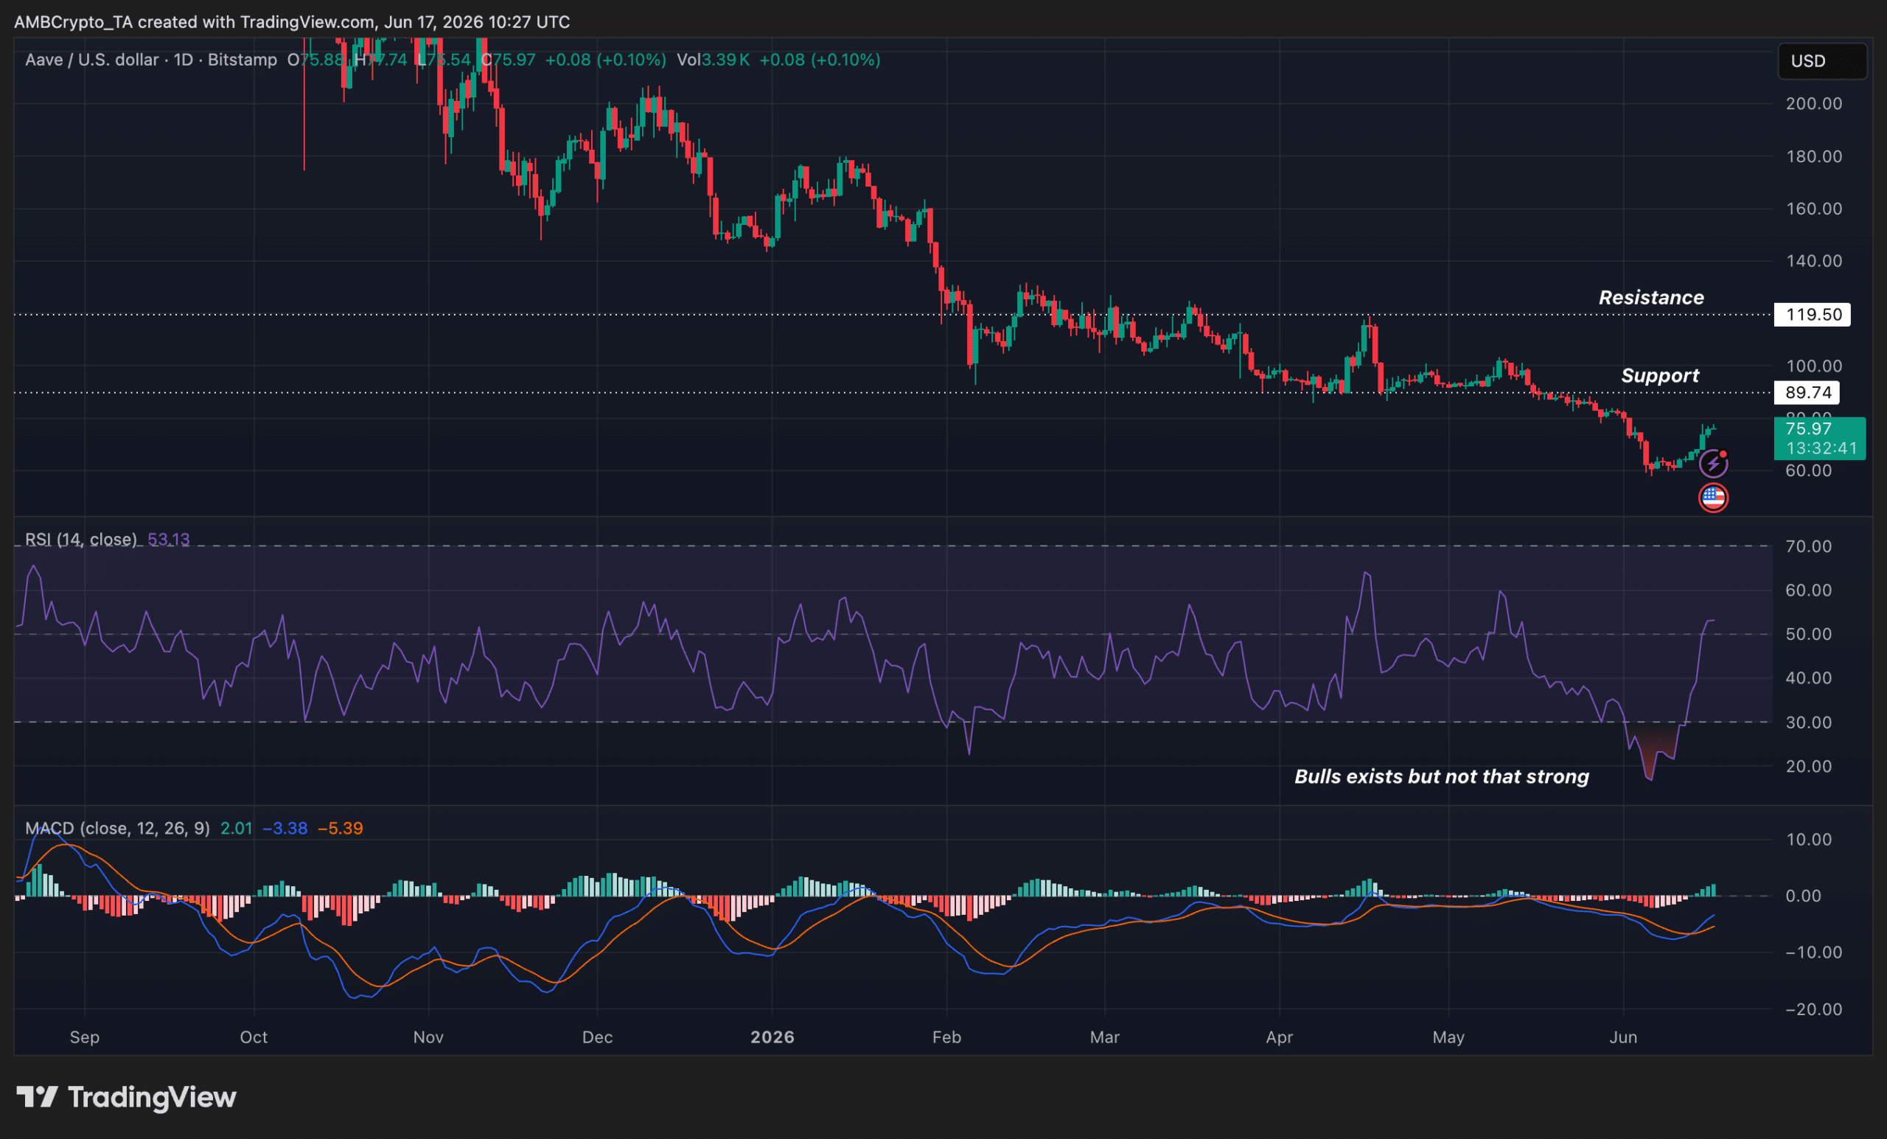
Task: Click the MACD 10.00 axis label
Action: pyautogui.click(x=1808, y=840)
